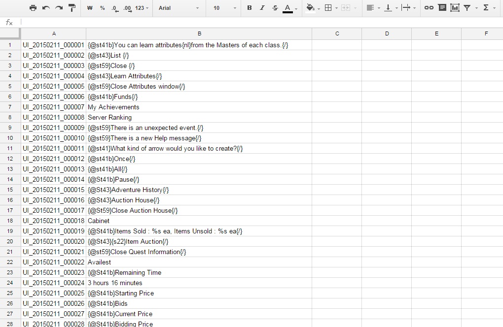Decrease decimal places
The image size is (503, 327).
tap(115, 8)
